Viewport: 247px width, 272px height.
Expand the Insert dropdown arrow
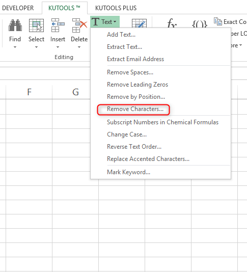pos(58,47)
